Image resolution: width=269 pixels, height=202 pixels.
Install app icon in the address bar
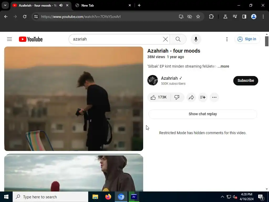pyautogui.click(x=181, y=17)
